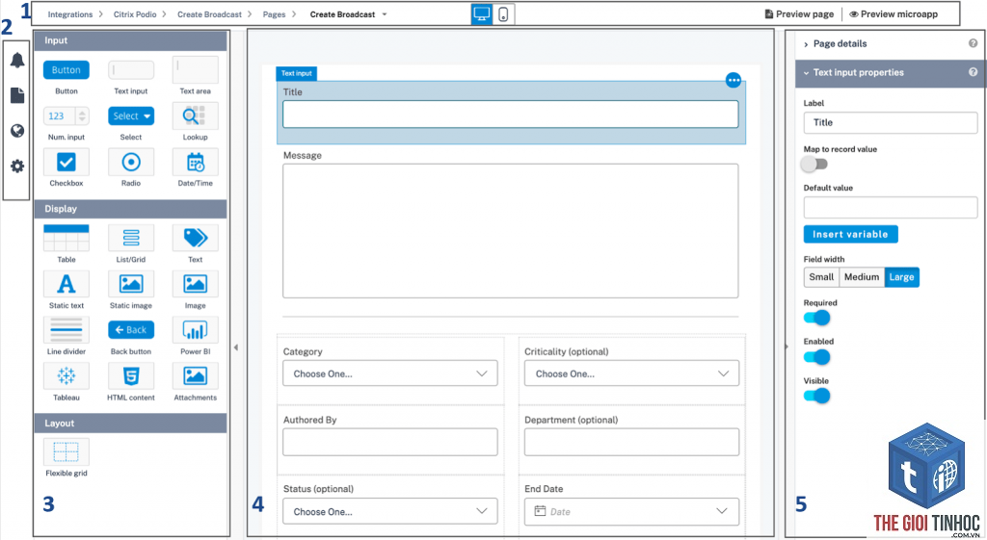
Task: Select the Line divider component
Action: click(x=67, y=330)
